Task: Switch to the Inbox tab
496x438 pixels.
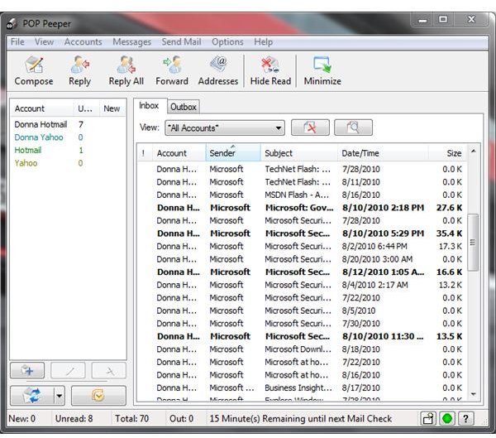Action: (x=149, y=105)
